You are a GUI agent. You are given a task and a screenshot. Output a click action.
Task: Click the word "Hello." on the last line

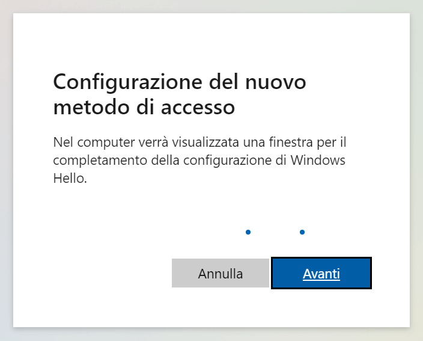pos(70,178)
